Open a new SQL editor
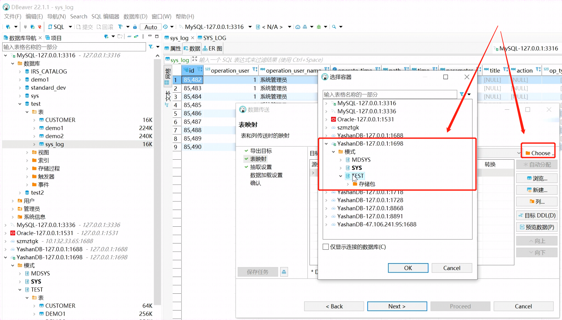This screenshot has width=562, height=320. click(x=56, y=27)
